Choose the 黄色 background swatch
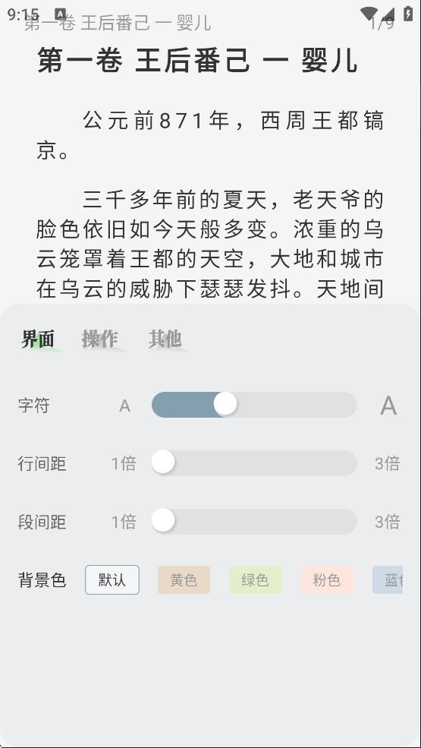This screenshot has height=748, width=421. 184,579
